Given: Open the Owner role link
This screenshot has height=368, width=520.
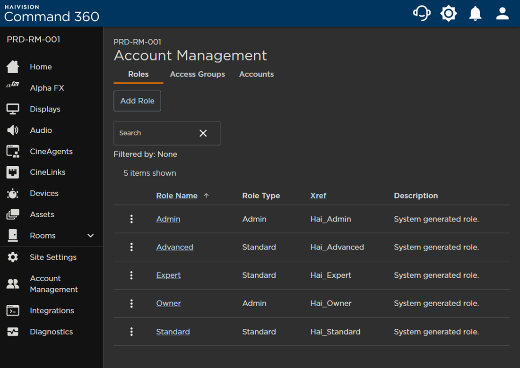Looking at the screenshot, I should tap(168, 303).
